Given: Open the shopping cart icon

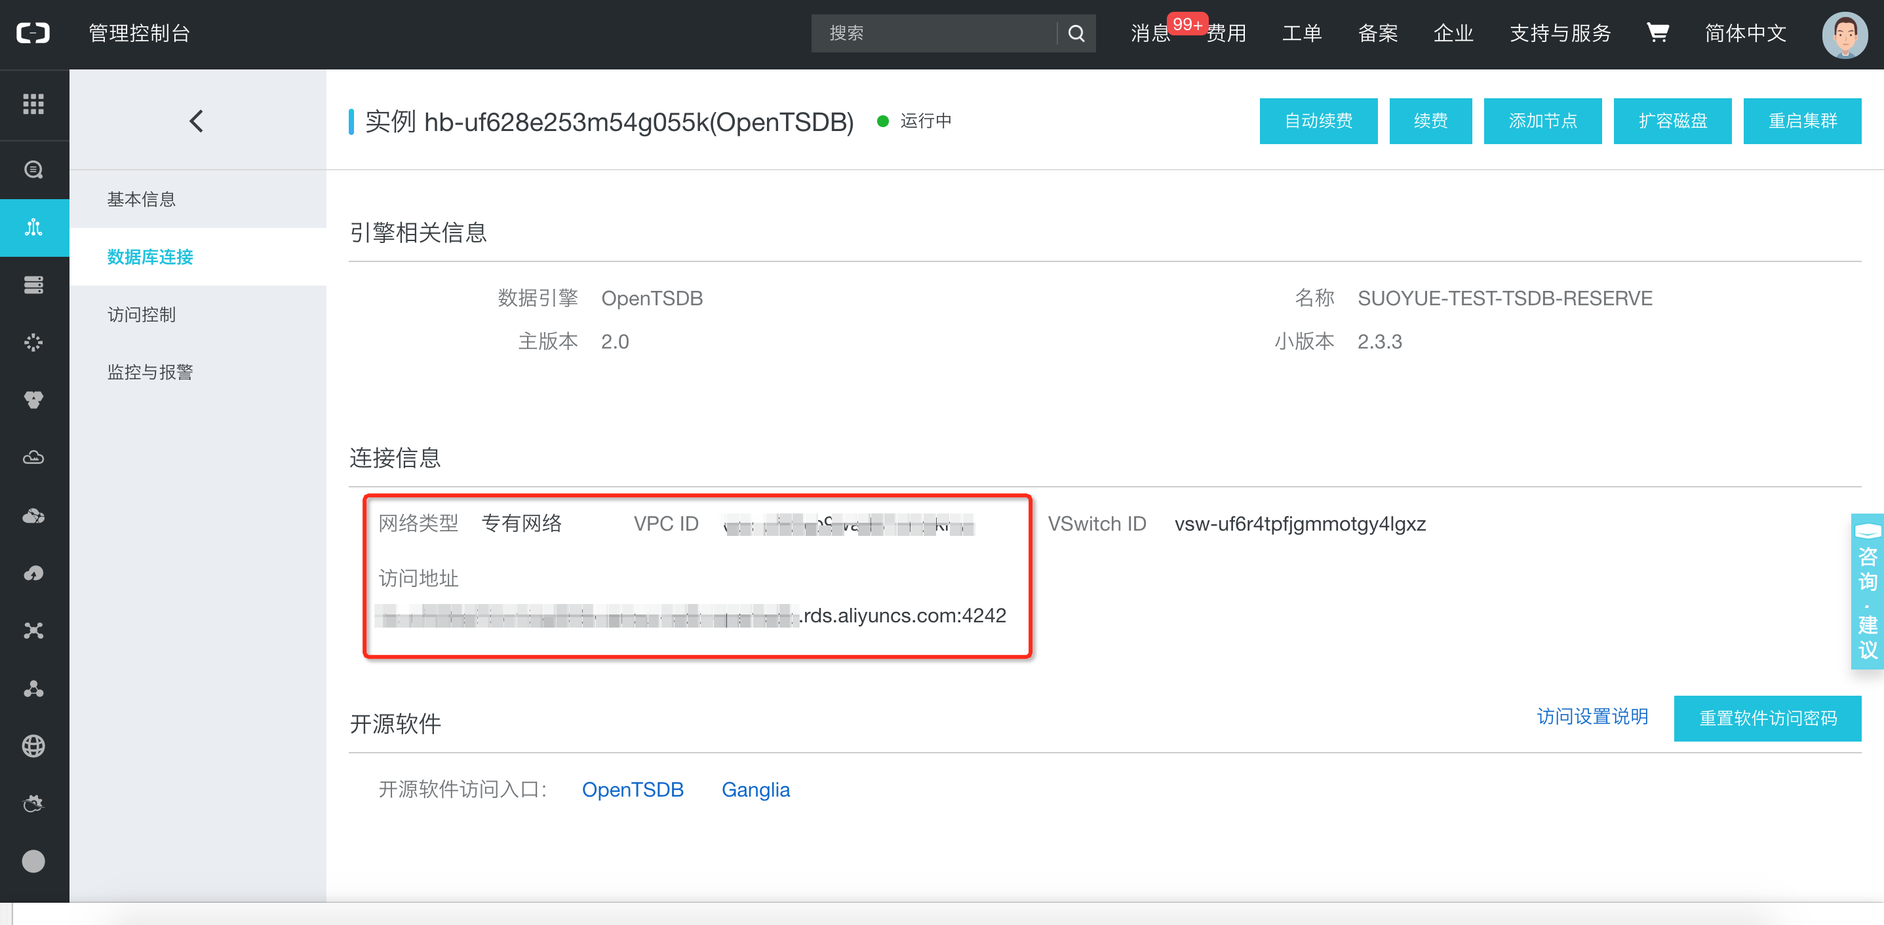Looking at the screenshot, I should point(1657,33).
